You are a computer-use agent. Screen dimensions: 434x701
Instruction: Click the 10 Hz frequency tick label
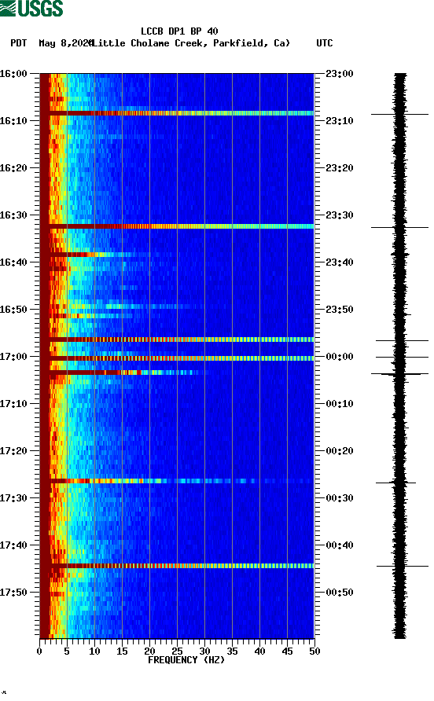pyautogui.click(x=94, y=651)
